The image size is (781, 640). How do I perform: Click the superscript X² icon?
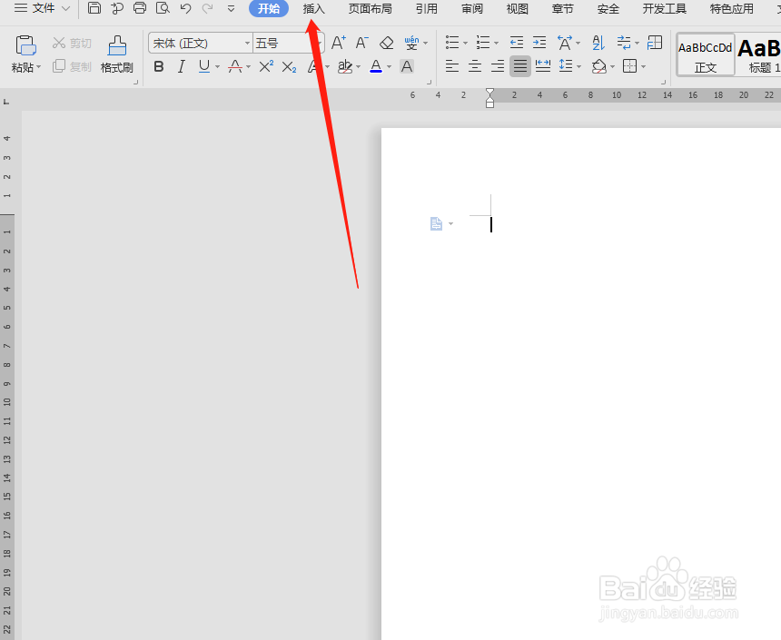266,66
